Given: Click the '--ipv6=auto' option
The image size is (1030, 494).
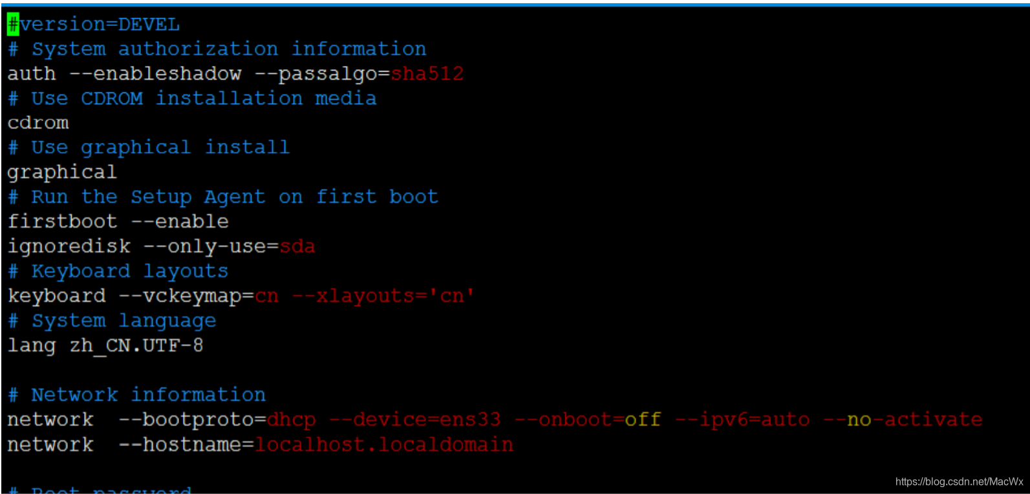Looking at the screenshot, I should pyautogui.click(x=742, y=420).
